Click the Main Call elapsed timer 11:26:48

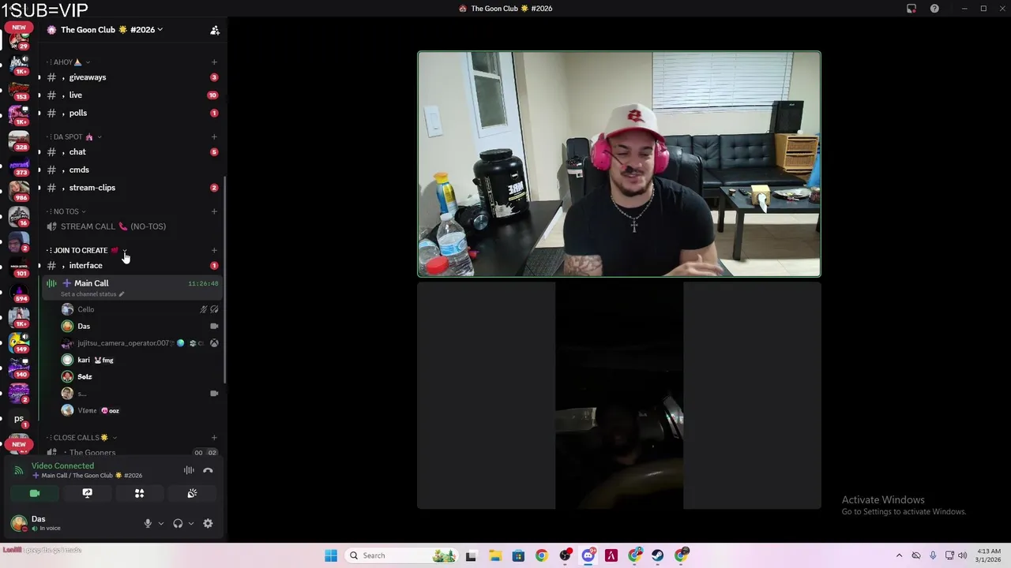203,283
